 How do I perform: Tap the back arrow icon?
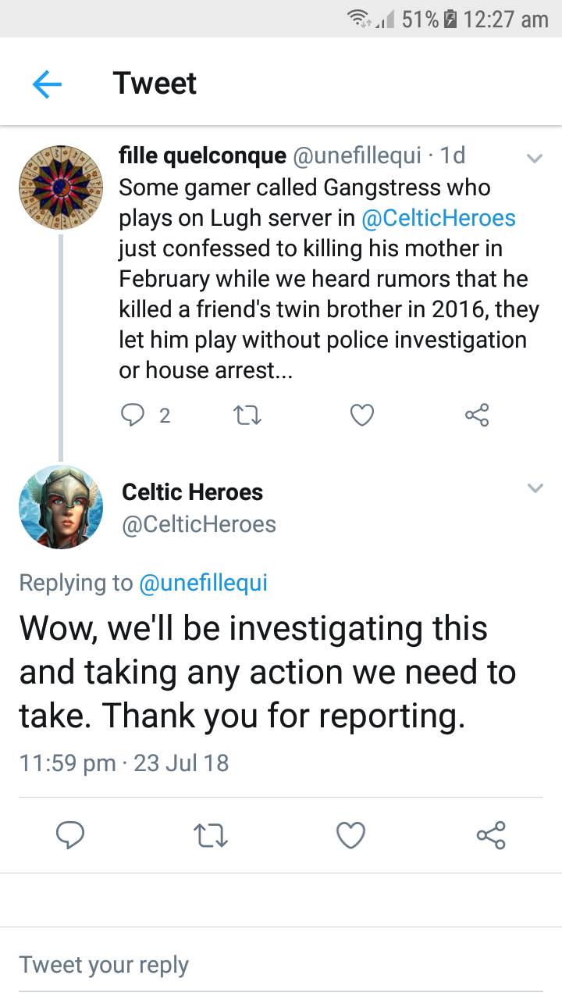[x=47, y=84]
